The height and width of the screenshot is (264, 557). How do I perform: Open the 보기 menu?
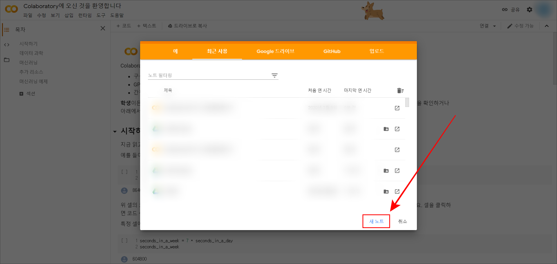point(55,15)
